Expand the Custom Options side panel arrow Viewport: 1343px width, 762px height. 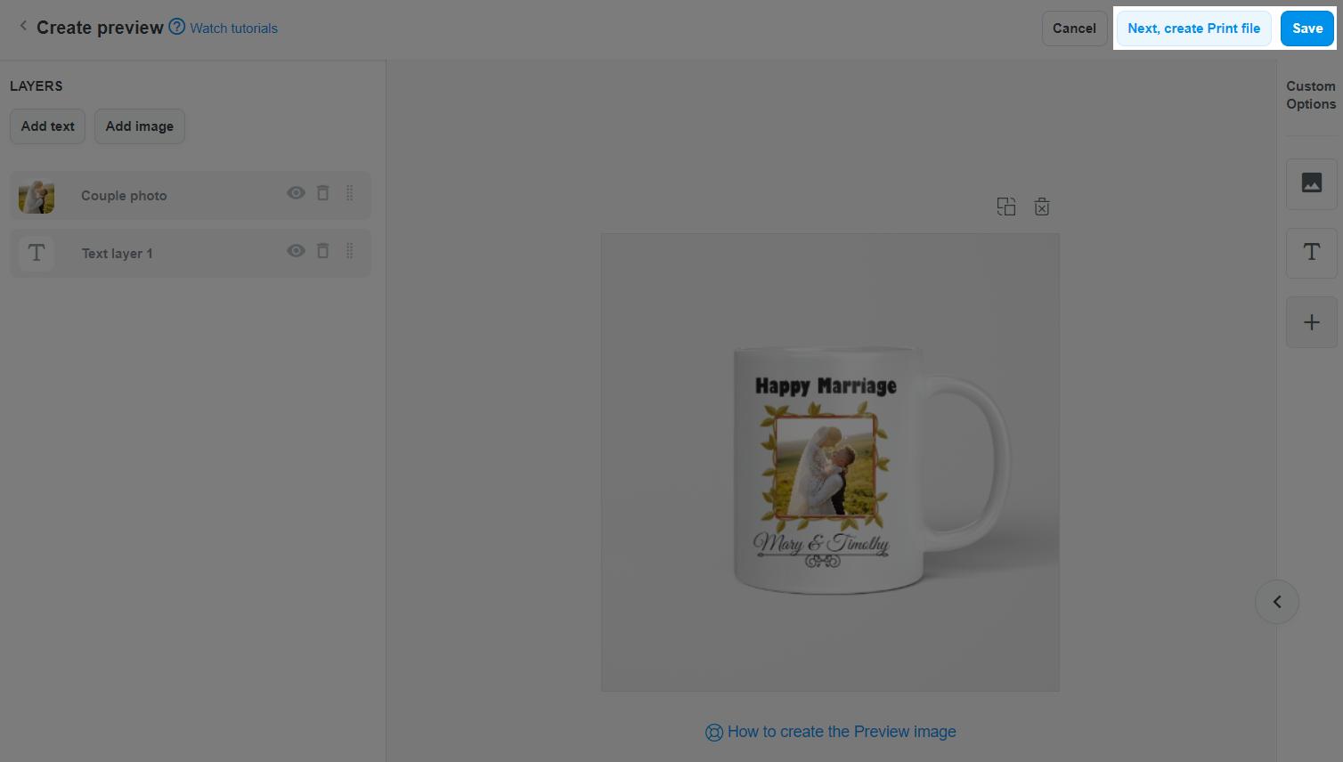[x=1276, y=602]
